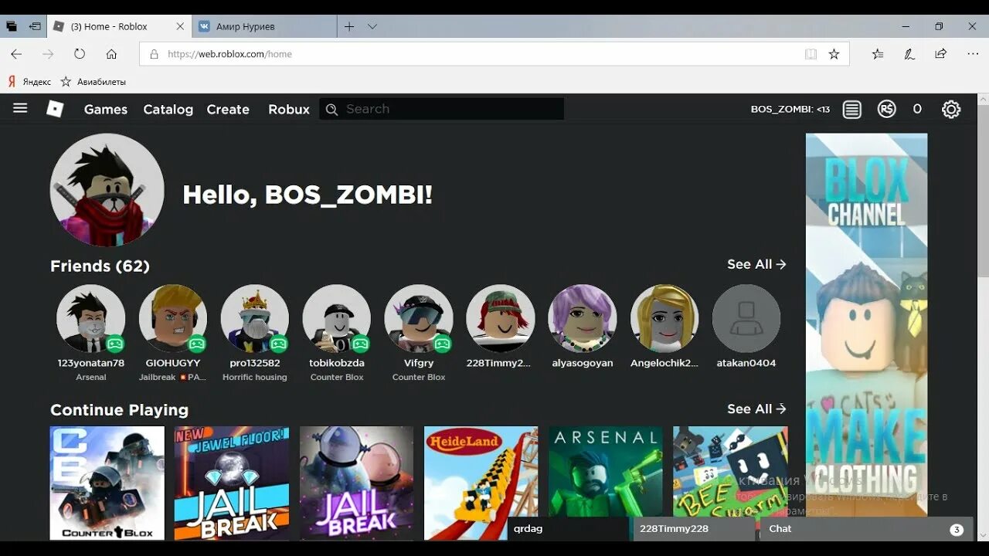
Task: Click the Roblox logo icon
Action: point(55,109)
